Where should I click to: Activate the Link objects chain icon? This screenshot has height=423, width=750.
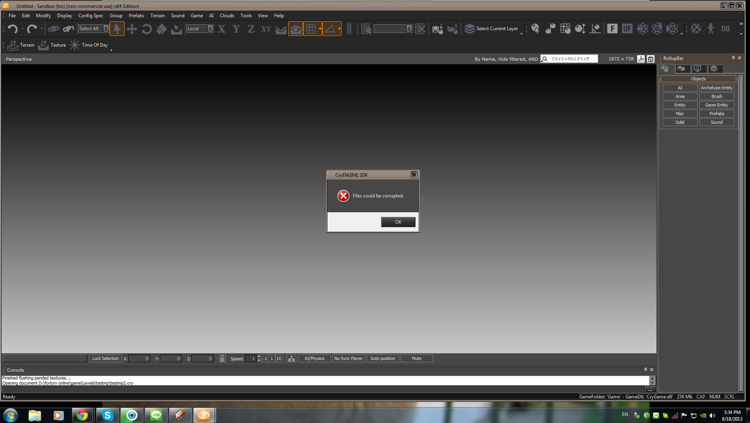[x=54, y=29]
